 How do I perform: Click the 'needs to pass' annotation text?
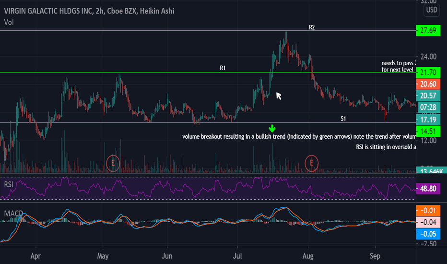(x=399, y=66)
